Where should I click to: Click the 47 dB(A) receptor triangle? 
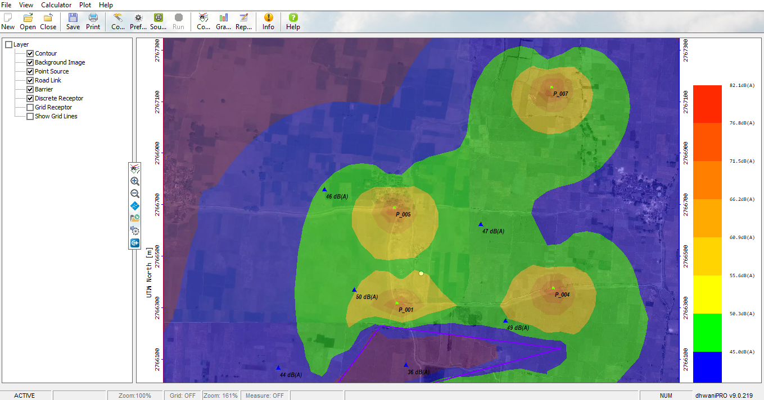[481, 224]
